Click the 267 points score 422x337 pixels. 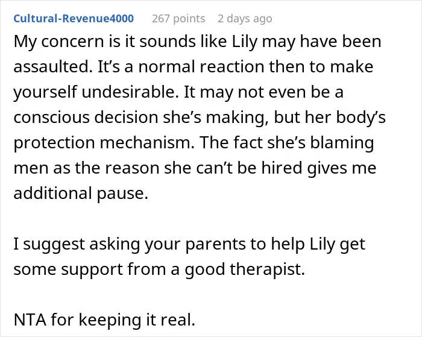(178, 19)
